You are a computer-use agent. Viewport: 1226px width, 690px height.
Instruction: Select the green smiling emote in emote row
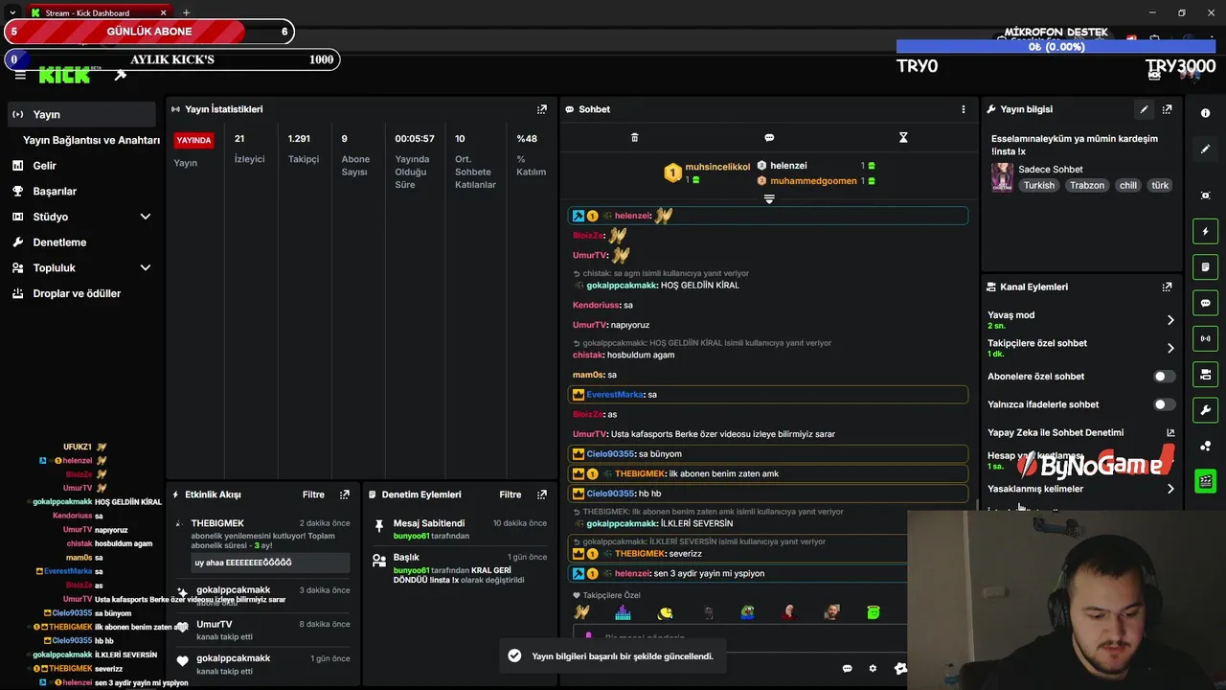(x=874, y=612)
